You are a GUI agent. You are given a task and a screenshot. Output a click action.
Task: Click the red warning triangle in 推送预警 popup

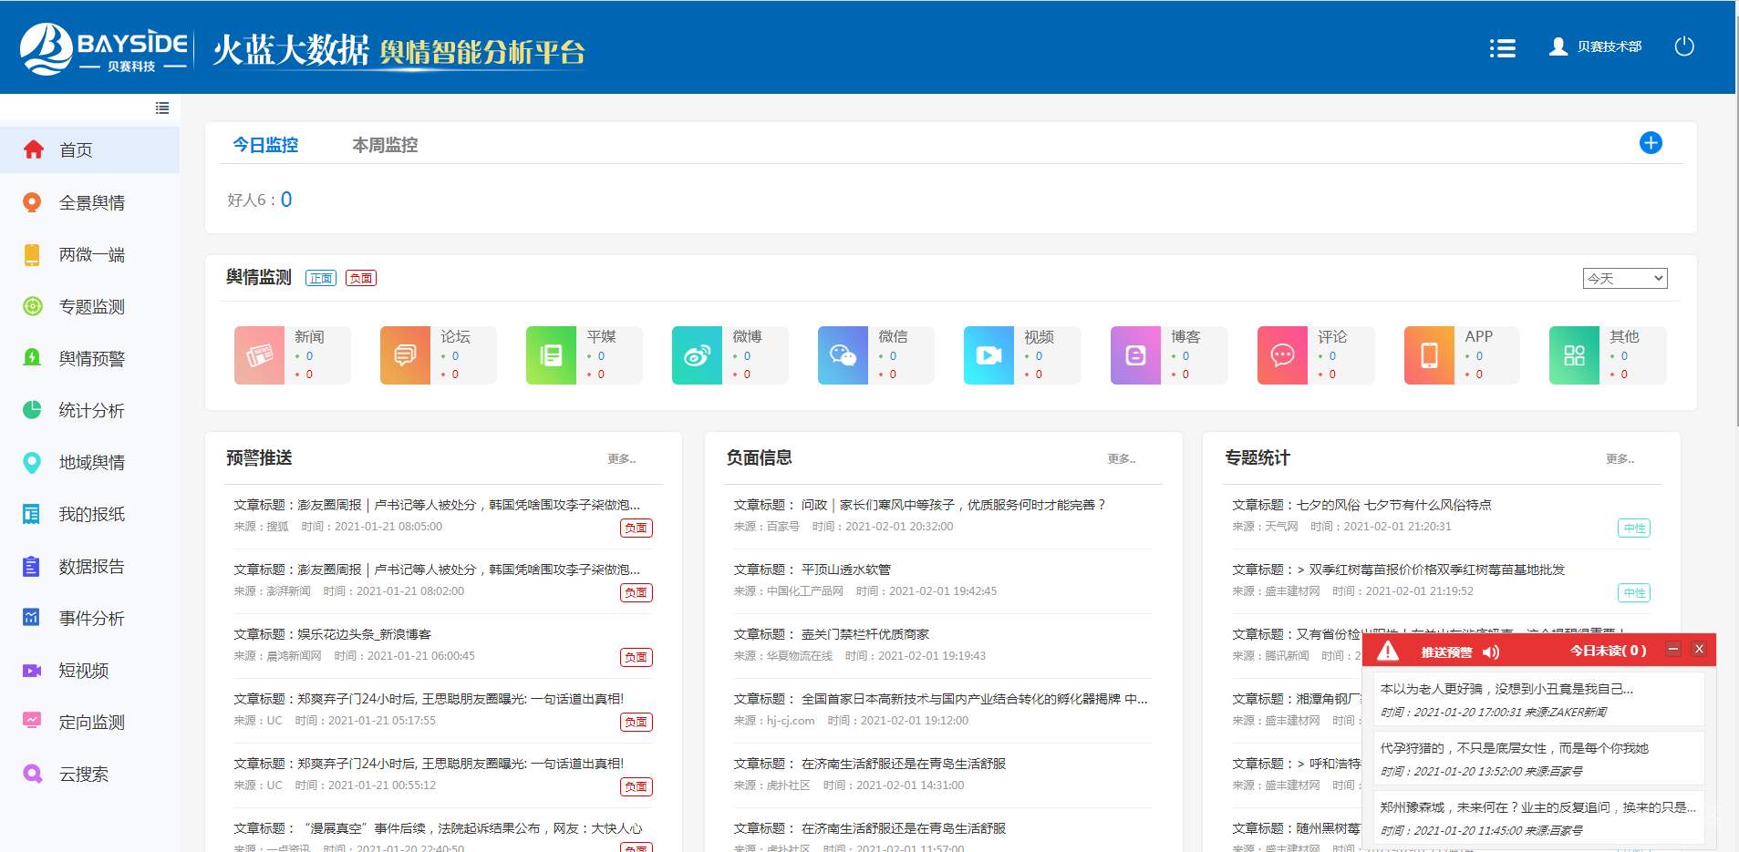click(x=1388, y=651)
